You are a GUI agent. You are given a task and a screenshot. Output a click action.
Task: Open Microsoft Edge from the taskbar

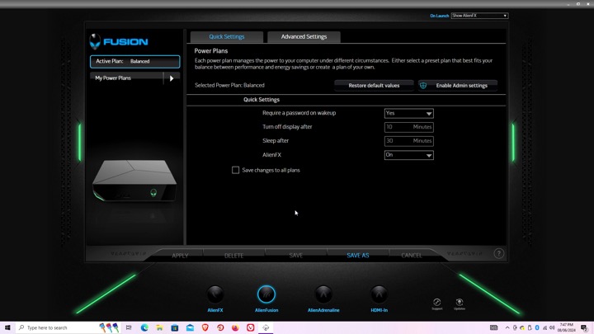[x=144, y=327]
